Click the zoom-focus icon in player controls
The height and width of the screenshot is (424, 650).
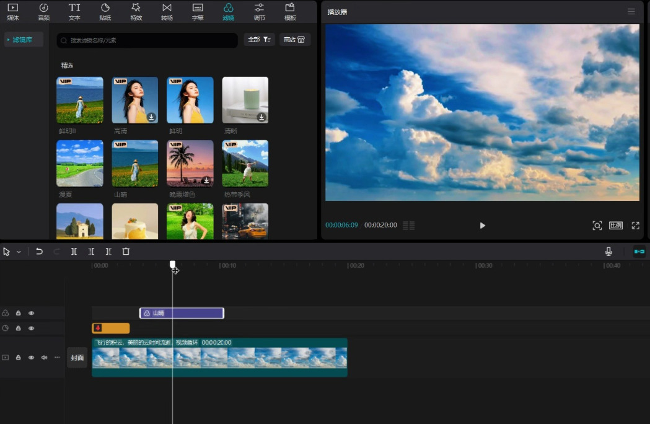(x=597, y=226)
